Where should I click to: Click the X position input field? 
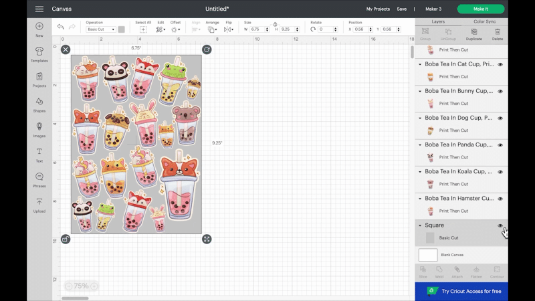pyautogui.click(x=360, y=29)
